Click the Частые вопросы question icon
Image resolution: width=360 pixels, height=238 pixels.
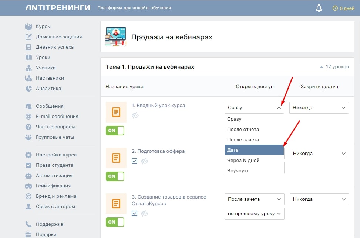[28, 127]
